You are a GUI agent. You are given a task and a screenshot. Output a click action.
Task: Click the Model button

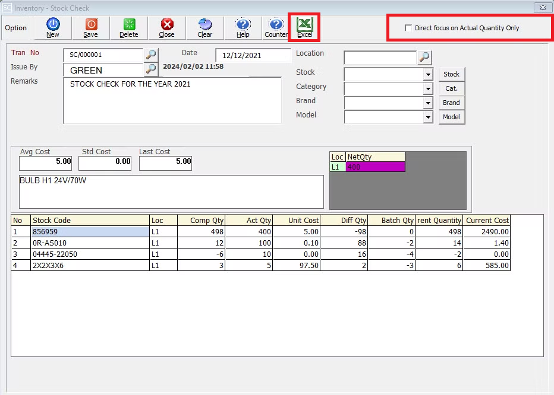coord(452,117)
